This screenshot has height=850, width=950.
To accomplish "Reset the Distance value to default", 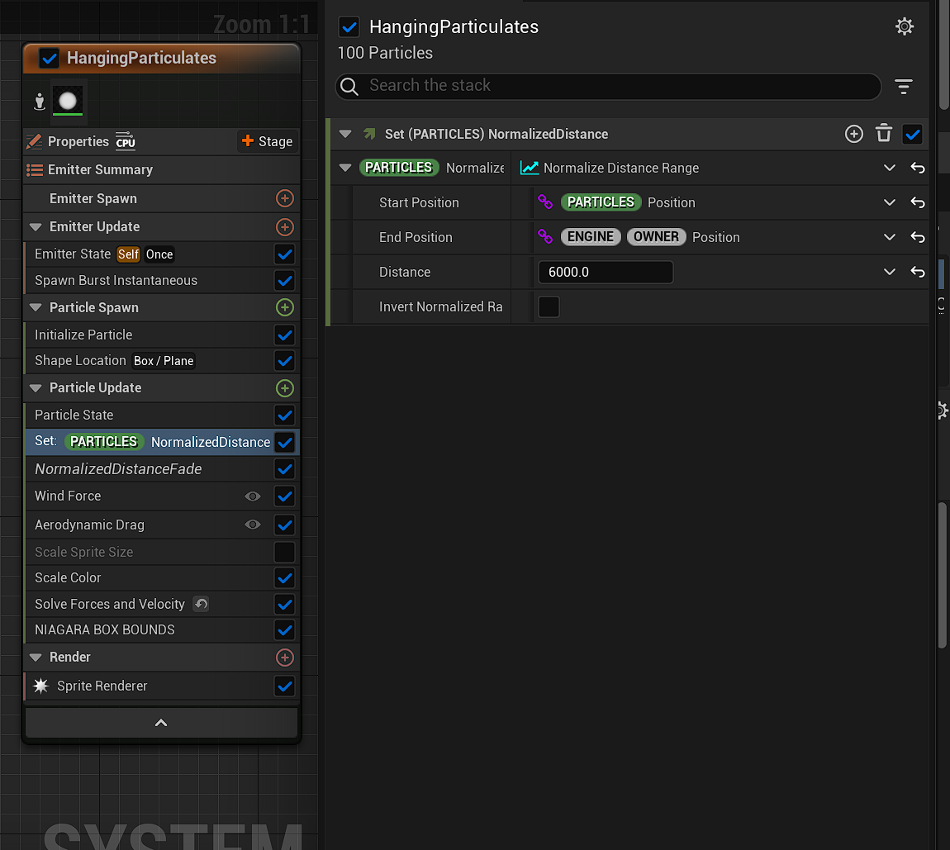I will pos(917,272).
